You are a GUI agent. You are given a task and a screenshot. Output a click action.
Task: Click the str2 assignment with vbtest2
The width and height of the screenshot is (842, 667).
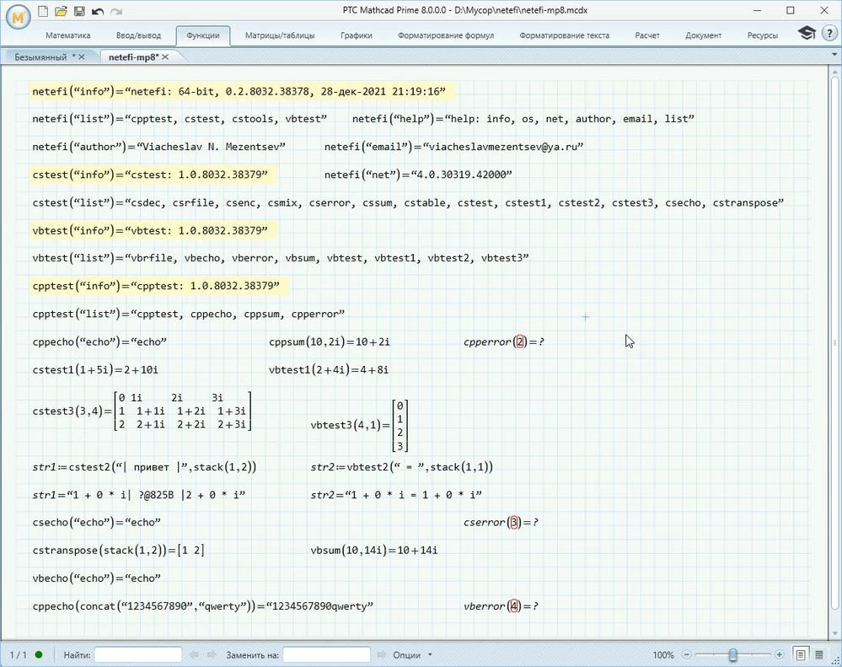pos(402,466)
